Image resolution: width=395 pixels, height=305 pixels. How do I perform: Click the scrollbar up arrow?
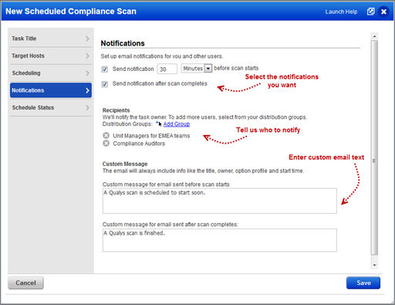(374, 36)
